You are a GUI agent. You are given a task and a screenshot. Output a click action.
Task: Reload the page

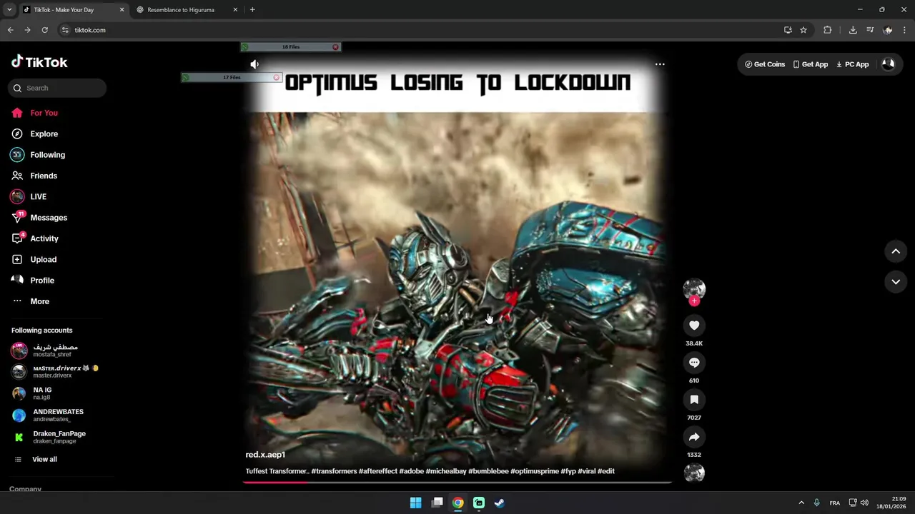[44, 30]
